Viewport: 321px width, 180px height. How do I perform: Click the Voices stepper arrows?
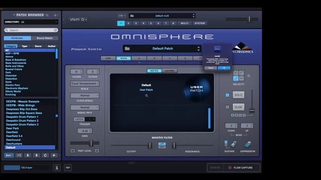[81, 71]
